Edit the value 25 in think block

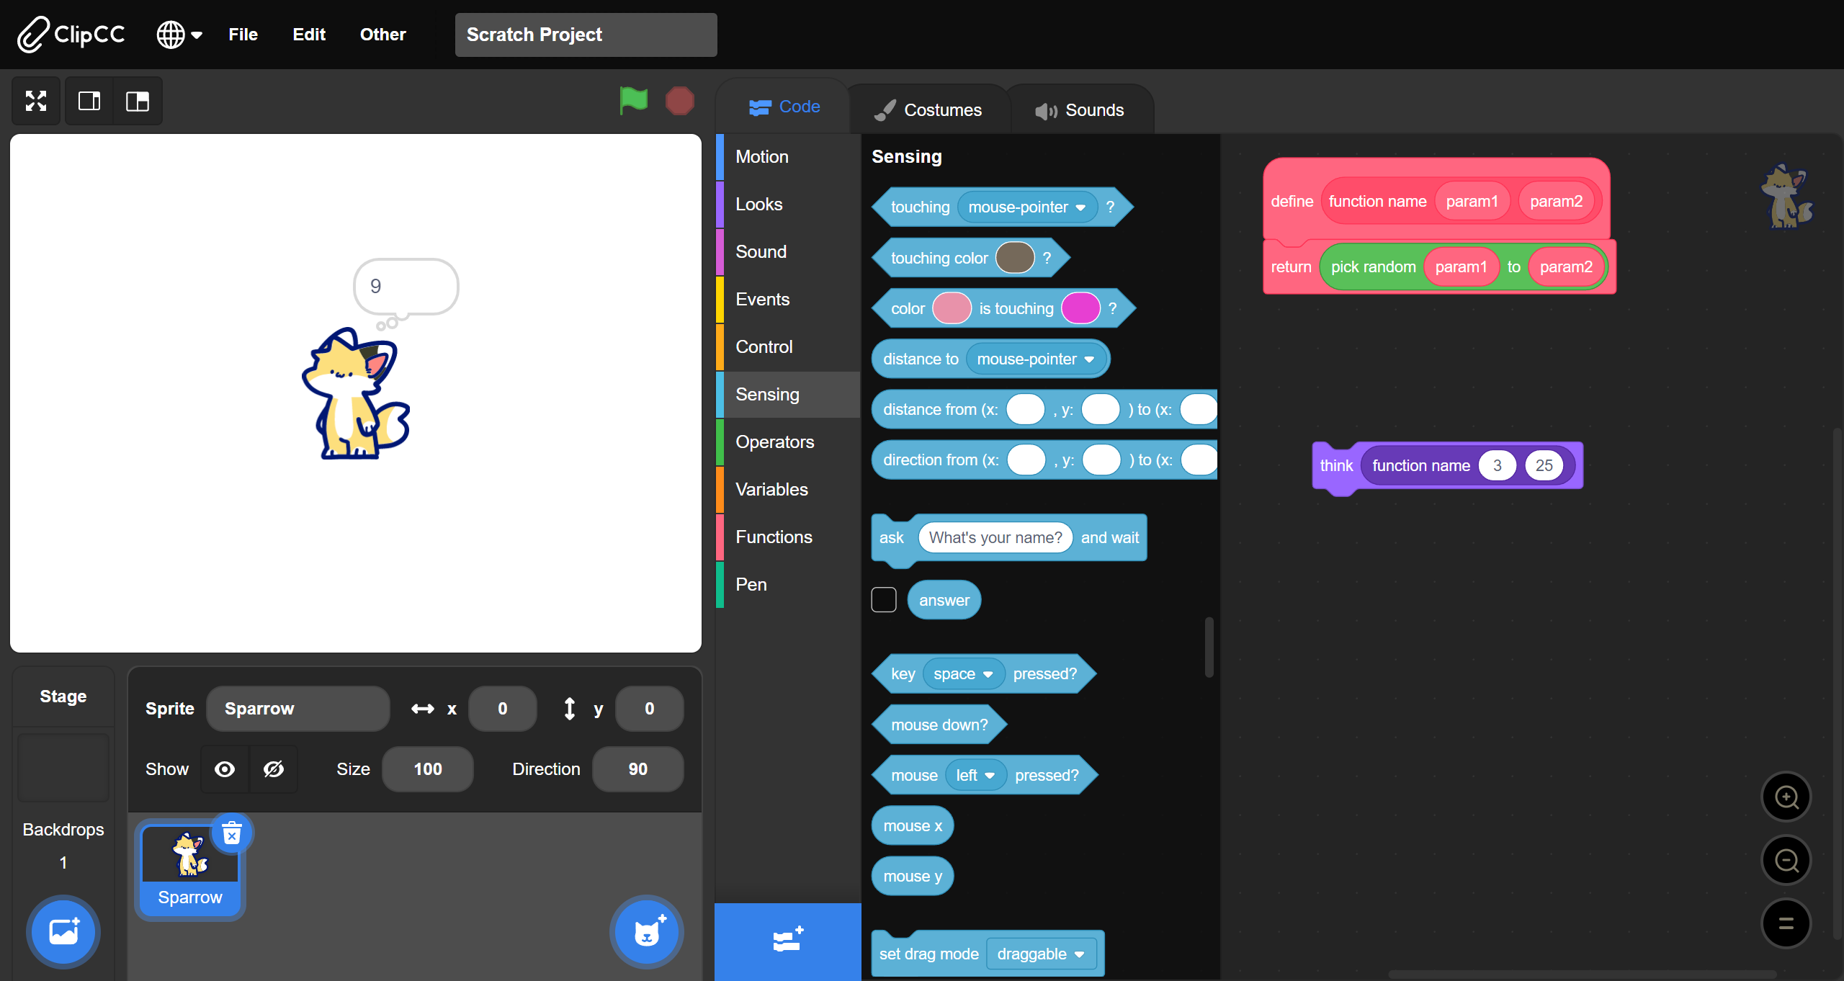click(x=1544, y=466)
